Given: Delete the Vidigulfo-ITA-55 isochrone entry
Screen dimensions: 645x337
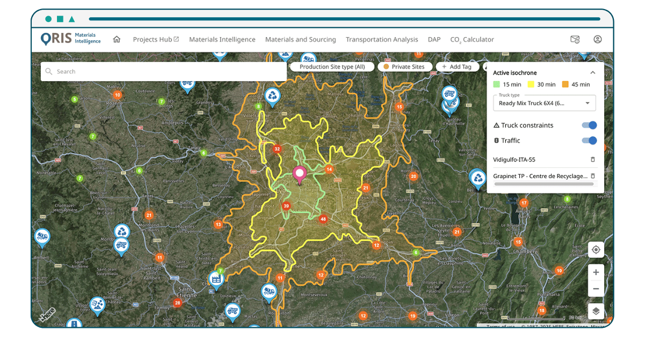Looking at the screenshot, I should [593, 159].
